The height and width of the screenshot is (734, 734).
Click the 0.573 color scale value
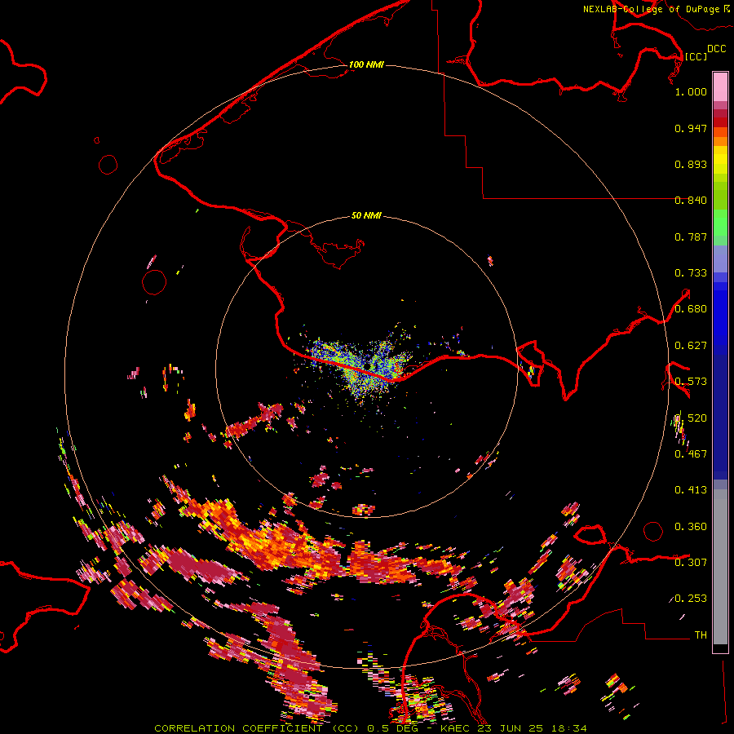(691, 382)
